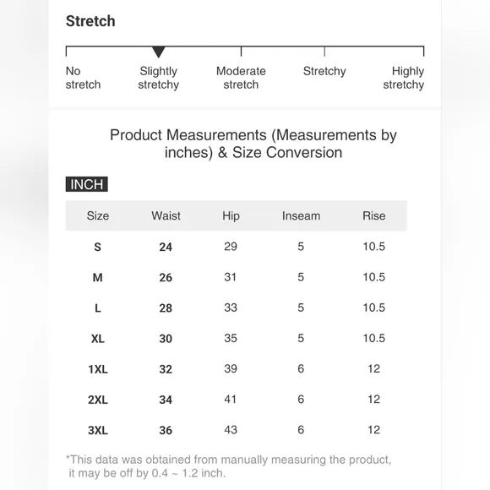This screenshot has height=490, width=490.
Task: Click the Stretch section heading
Action: (90, 21)
